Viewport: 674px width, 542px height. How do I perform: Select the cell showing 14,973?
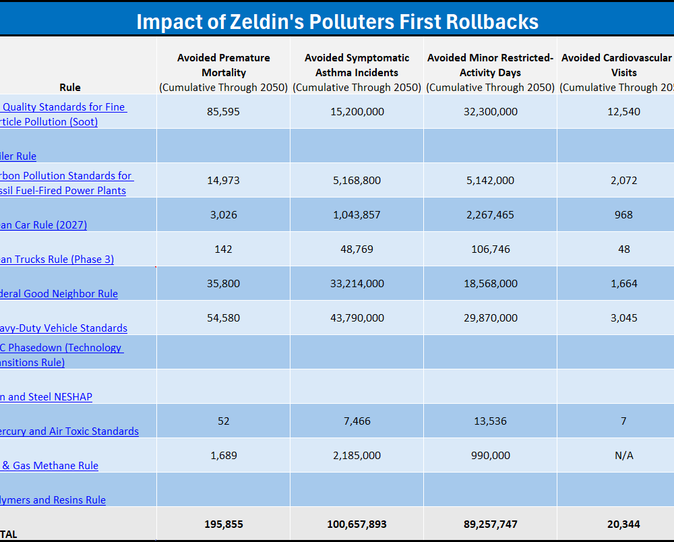[x=224, y=180]
